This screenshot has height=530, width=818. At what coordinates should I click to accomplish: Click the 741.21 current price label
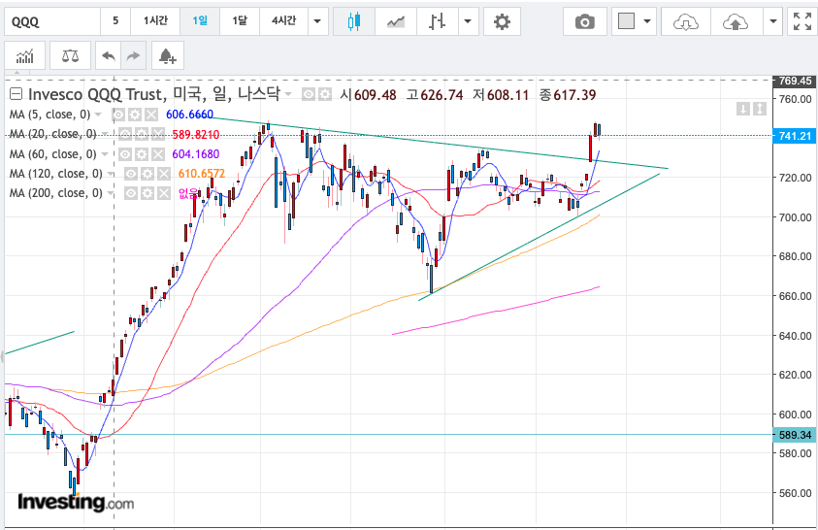pos(795,136)
